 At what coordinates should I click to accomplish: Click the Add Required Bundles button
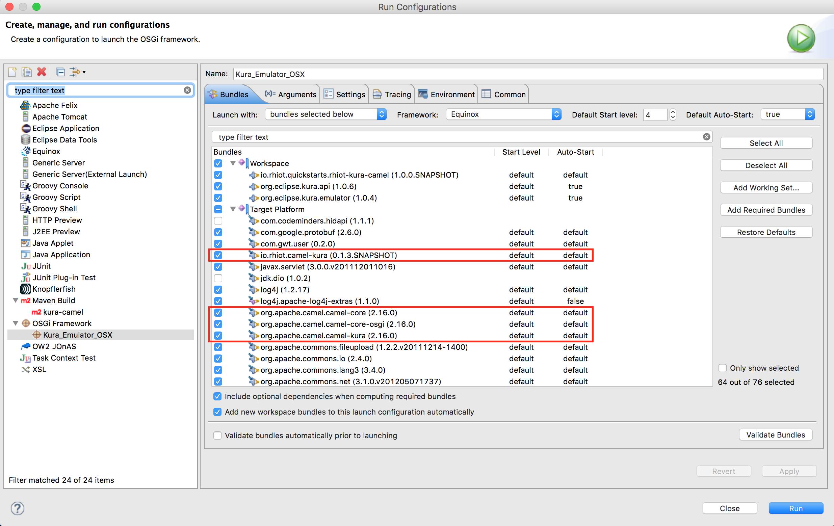(766, 210)
